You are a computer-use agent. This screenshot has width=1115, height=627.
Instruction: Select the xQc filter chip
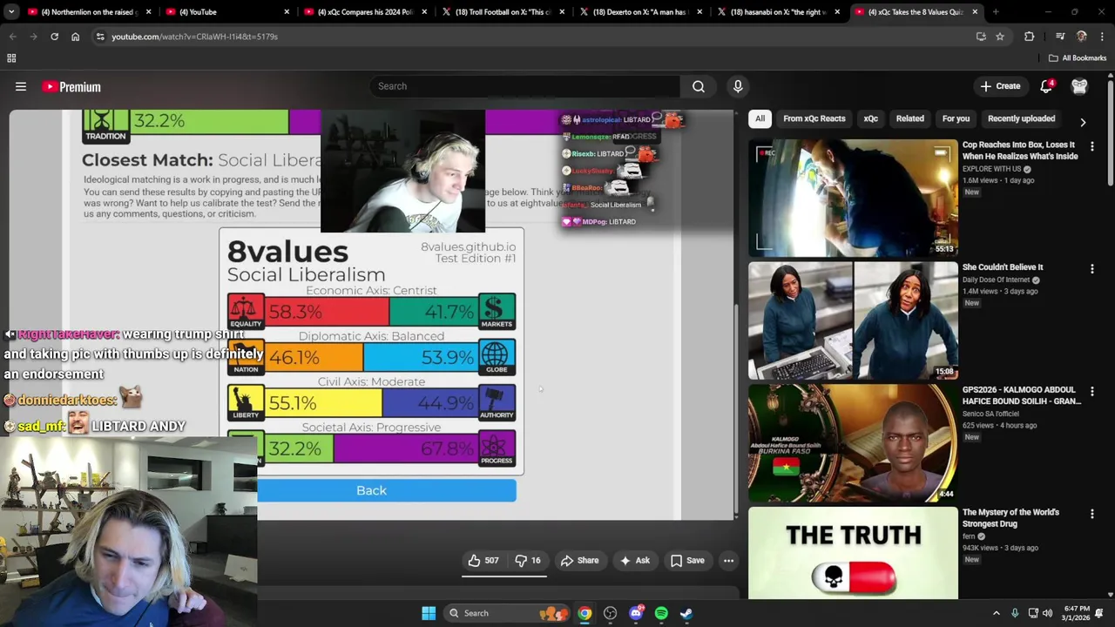[870, 118]
